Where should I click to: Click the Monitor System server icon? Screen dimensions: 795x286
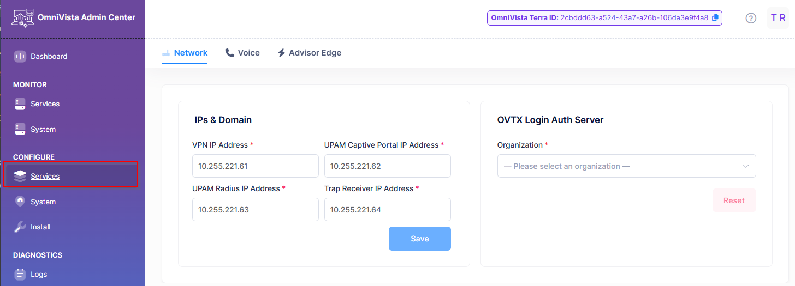20,129
